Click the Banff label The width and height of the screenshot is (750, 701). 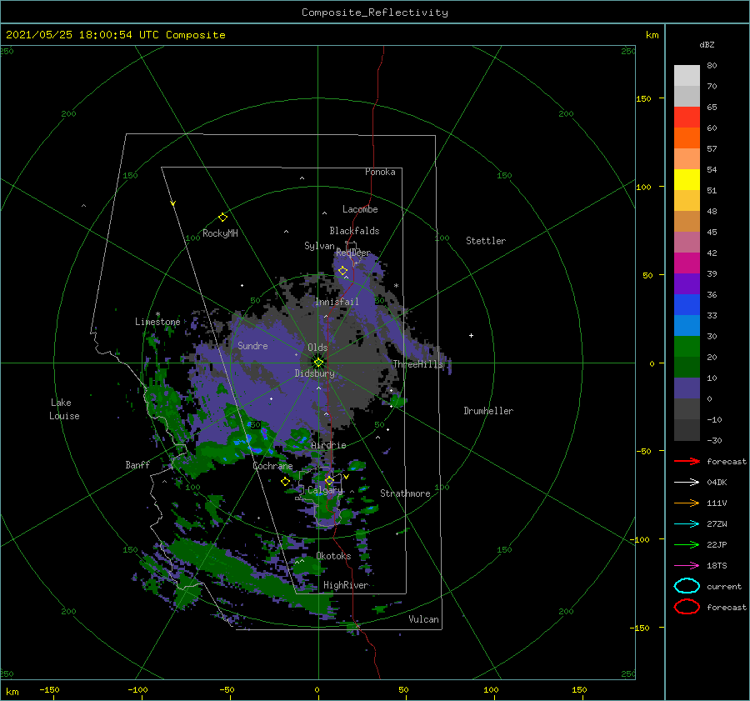[137, 464]
